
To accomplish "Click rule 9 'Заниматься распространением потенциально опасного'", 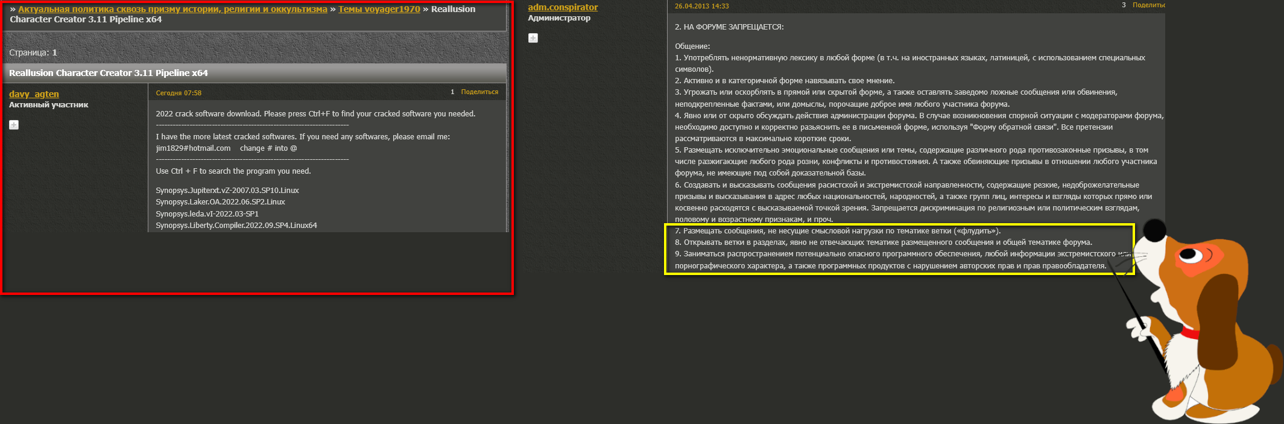I will coord(903,260).
